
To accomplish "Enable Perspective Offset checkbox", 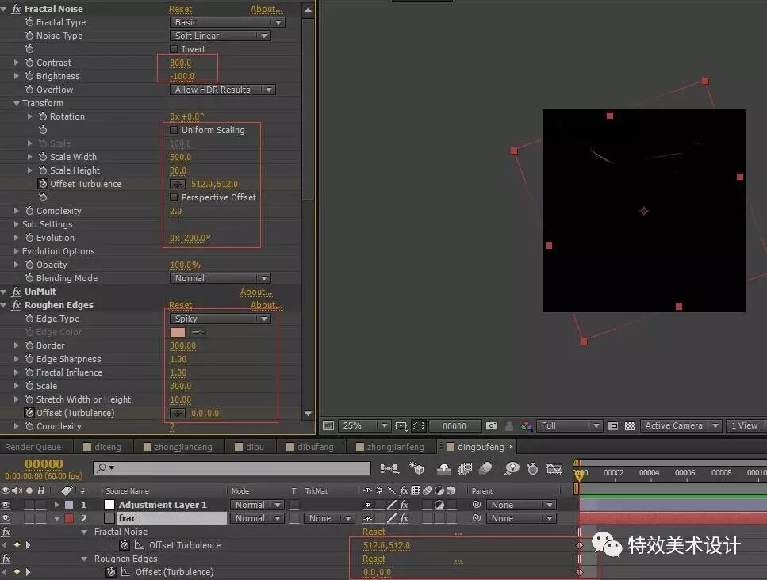I will pos(174,197).
